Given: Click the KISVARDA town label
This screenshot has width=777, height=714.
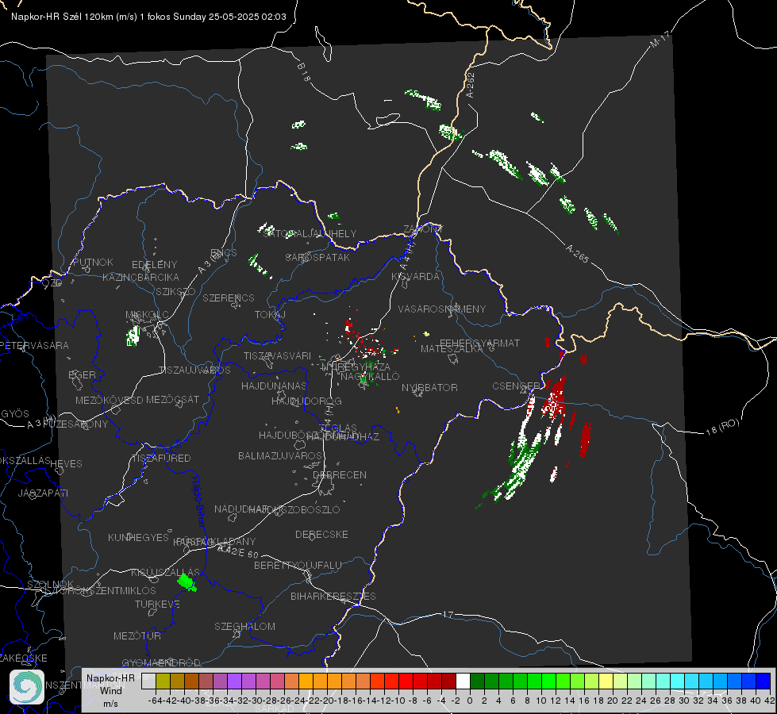Looking at the screenshot, I should (415, 277).
